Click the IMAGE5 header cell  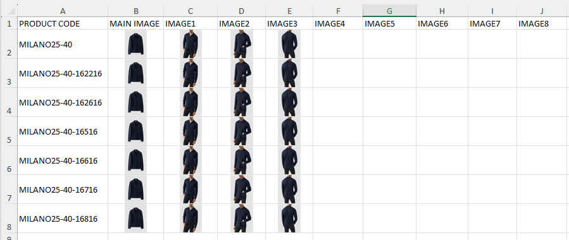click(x=389, y=24)
